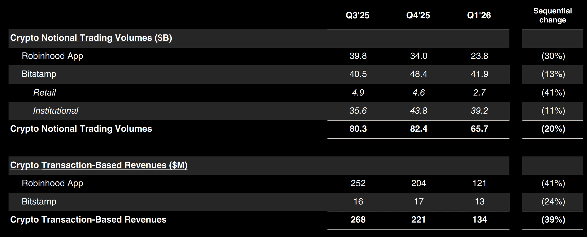Image resolution: width=587 pixels, height=237 pixels.
Task: Select Crypto Notional Trading Volumes ($B) heading
Action: [91, 38]
